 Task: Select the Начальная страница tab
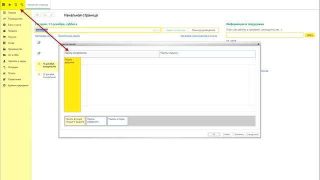(38, 4)
